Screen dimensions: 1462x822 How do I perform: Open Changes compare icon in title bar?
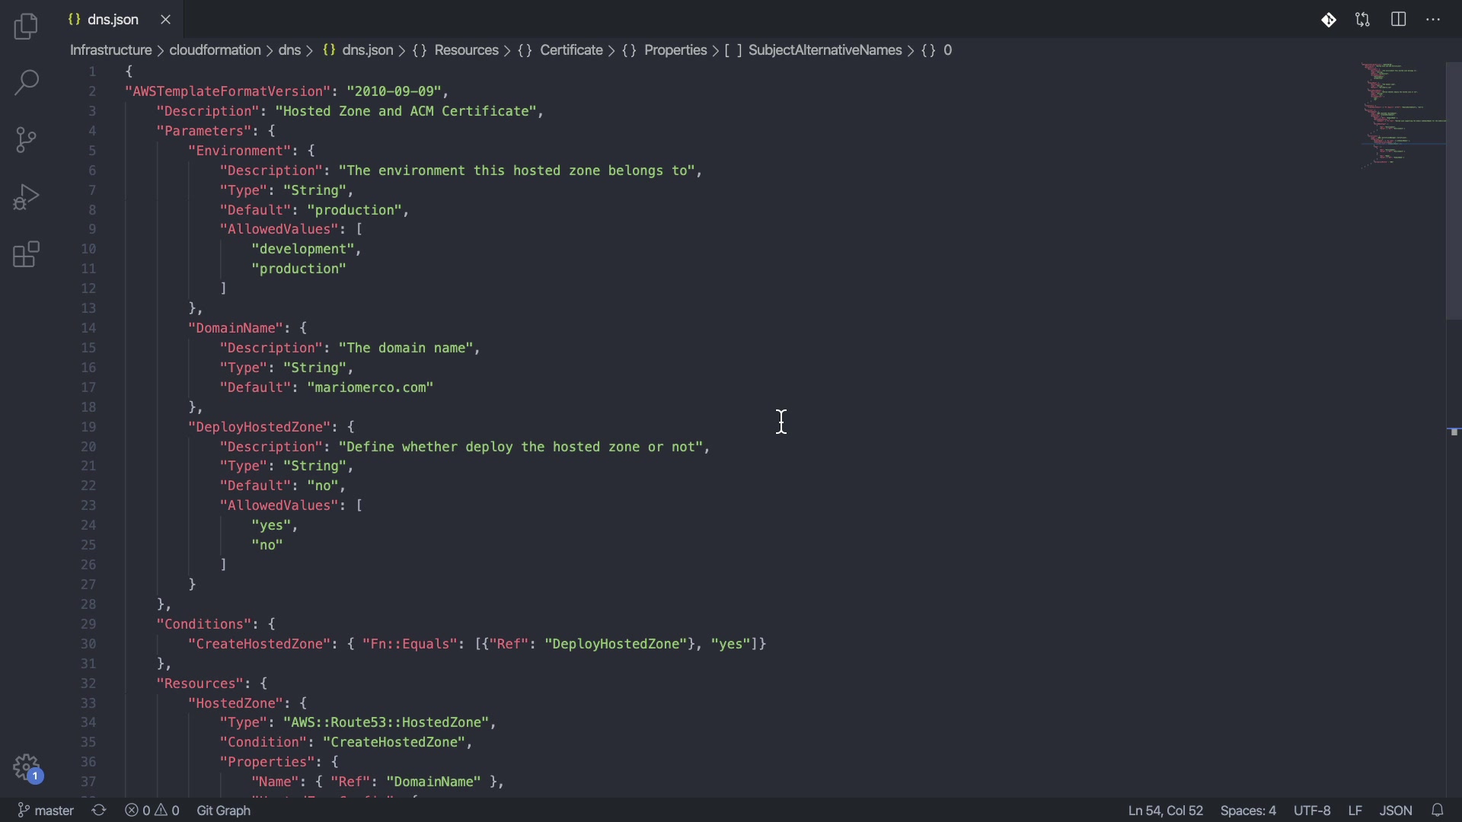(x=1363, y=21)
